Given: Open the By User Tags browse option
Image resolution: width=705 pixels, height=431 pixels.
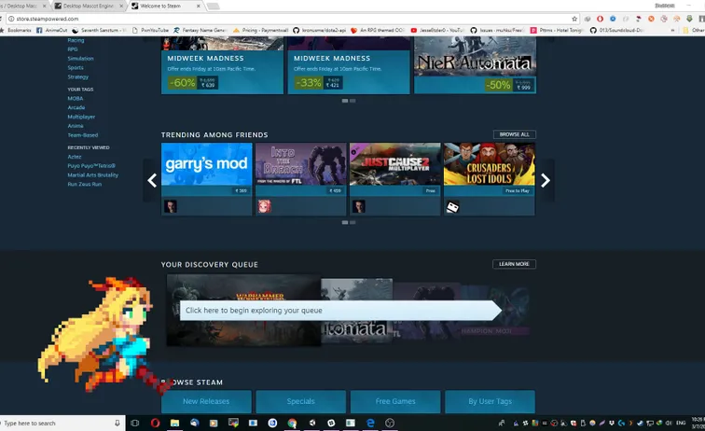Looking at the screenshot, I should click(490, 401).
